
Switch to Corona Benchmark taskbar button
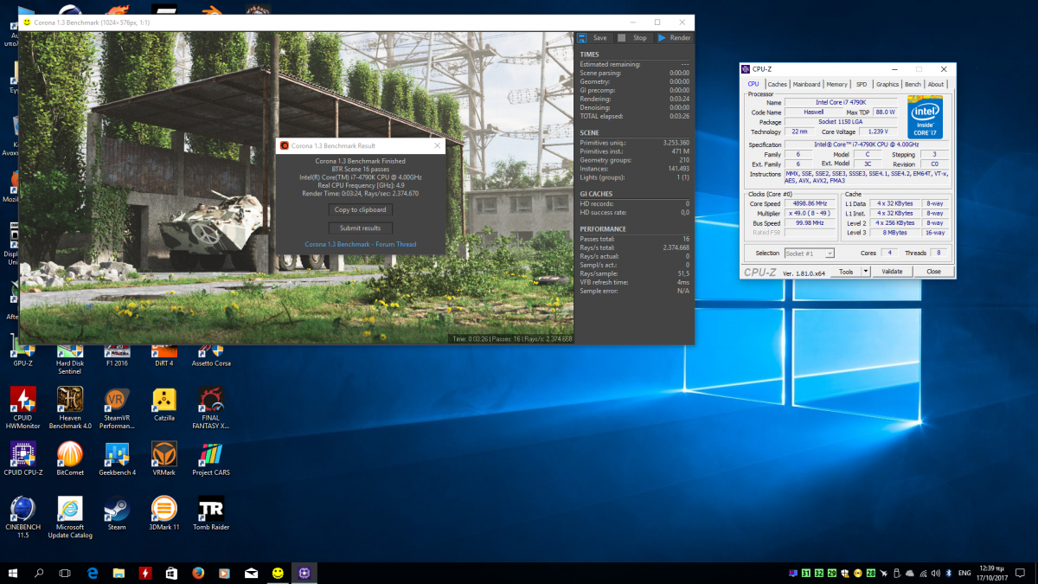click(278, 573)
